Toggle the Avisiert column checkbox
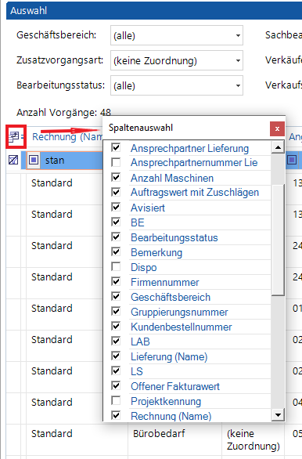The width and height of the screenshot is (302, 459). click(x=116, y=208)
